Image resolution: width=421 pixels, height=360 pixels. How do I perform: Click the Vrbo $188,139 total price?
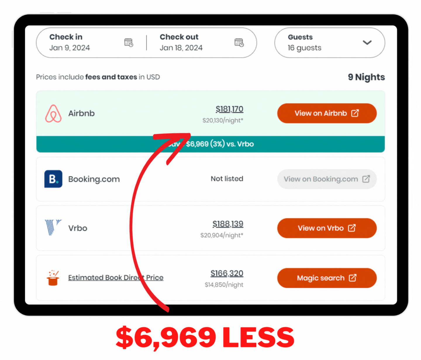(228, 224)
